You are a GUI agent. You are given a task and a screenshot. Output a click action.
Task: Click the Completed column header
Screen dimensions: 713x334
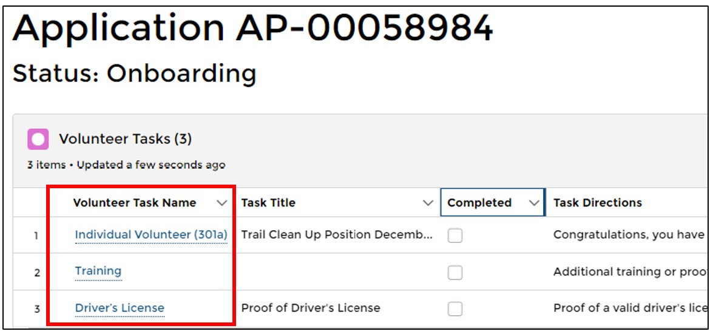(479, 203)
